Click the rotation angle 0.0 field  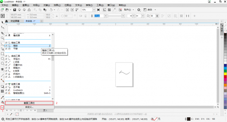click(68, 16)
